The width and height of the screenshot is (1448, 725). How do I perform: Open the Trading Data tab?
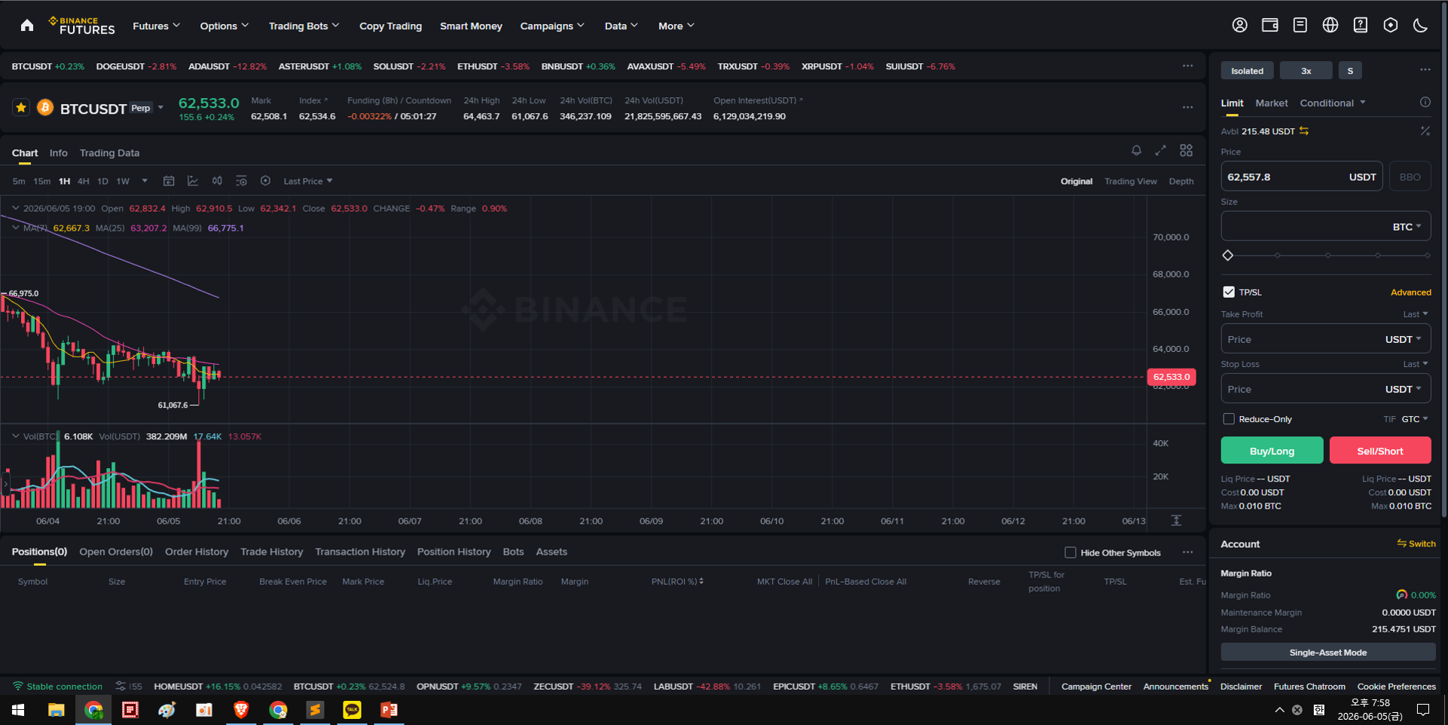109,153
